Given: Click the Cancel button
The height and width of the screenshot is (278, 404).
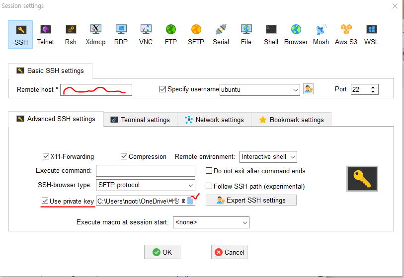Looking at the screenshot, I should coord(229,252).
